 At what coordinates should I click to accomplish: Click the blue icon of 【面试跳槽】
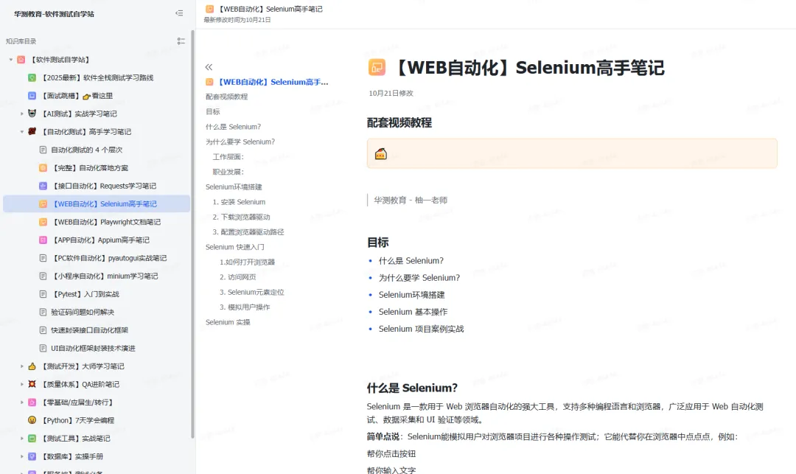point(32,95)
